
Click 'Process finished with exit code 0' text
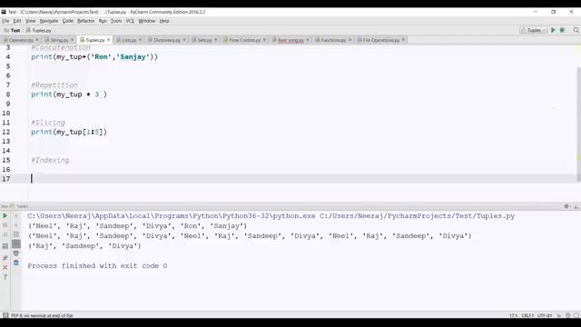point(97,266)
